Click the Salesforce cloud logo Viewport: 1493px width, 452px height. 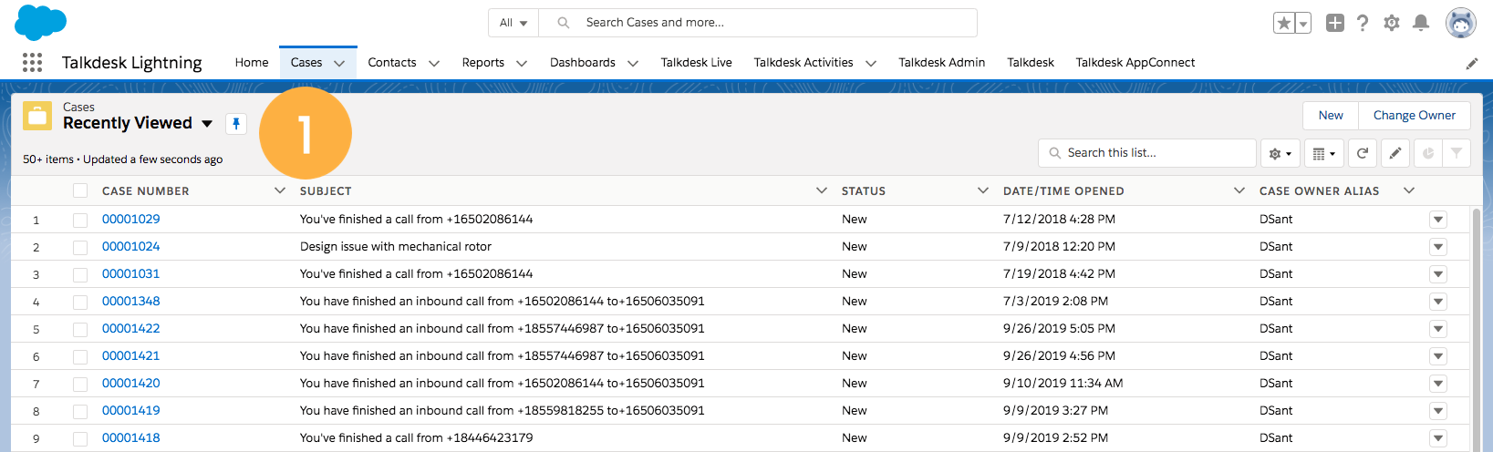tap(41, 22)
